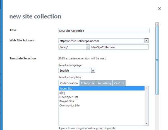Click the new site collection heading
Image resolution: width=168 pixels, height=130 pixels.
tap(35, 16)
